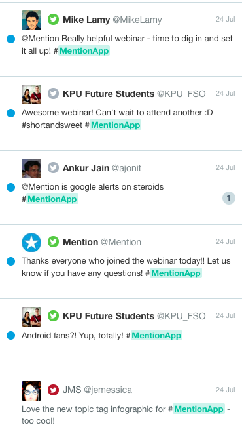This screenshot has width=242, height=444.
Task: Click the @MikeLamy handle
Action: tap(137, 20)
